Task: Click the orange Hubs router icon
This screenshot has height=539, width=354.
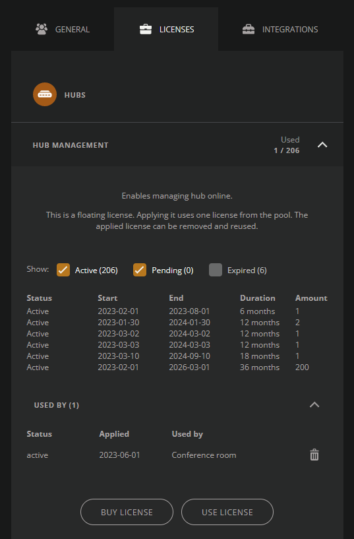Action: [45, 94]
